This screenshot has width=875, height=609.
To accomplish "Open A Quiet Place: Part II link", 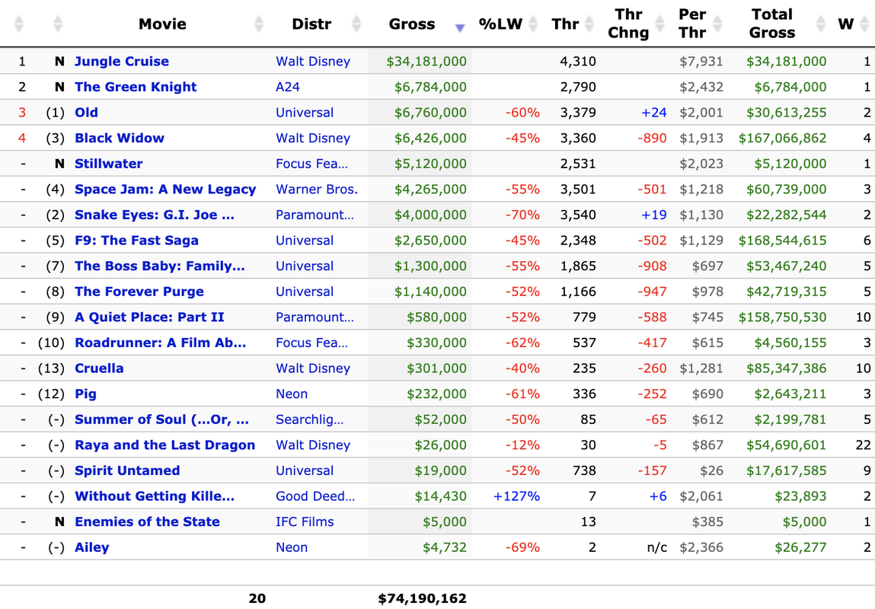I will pos(149,317).
